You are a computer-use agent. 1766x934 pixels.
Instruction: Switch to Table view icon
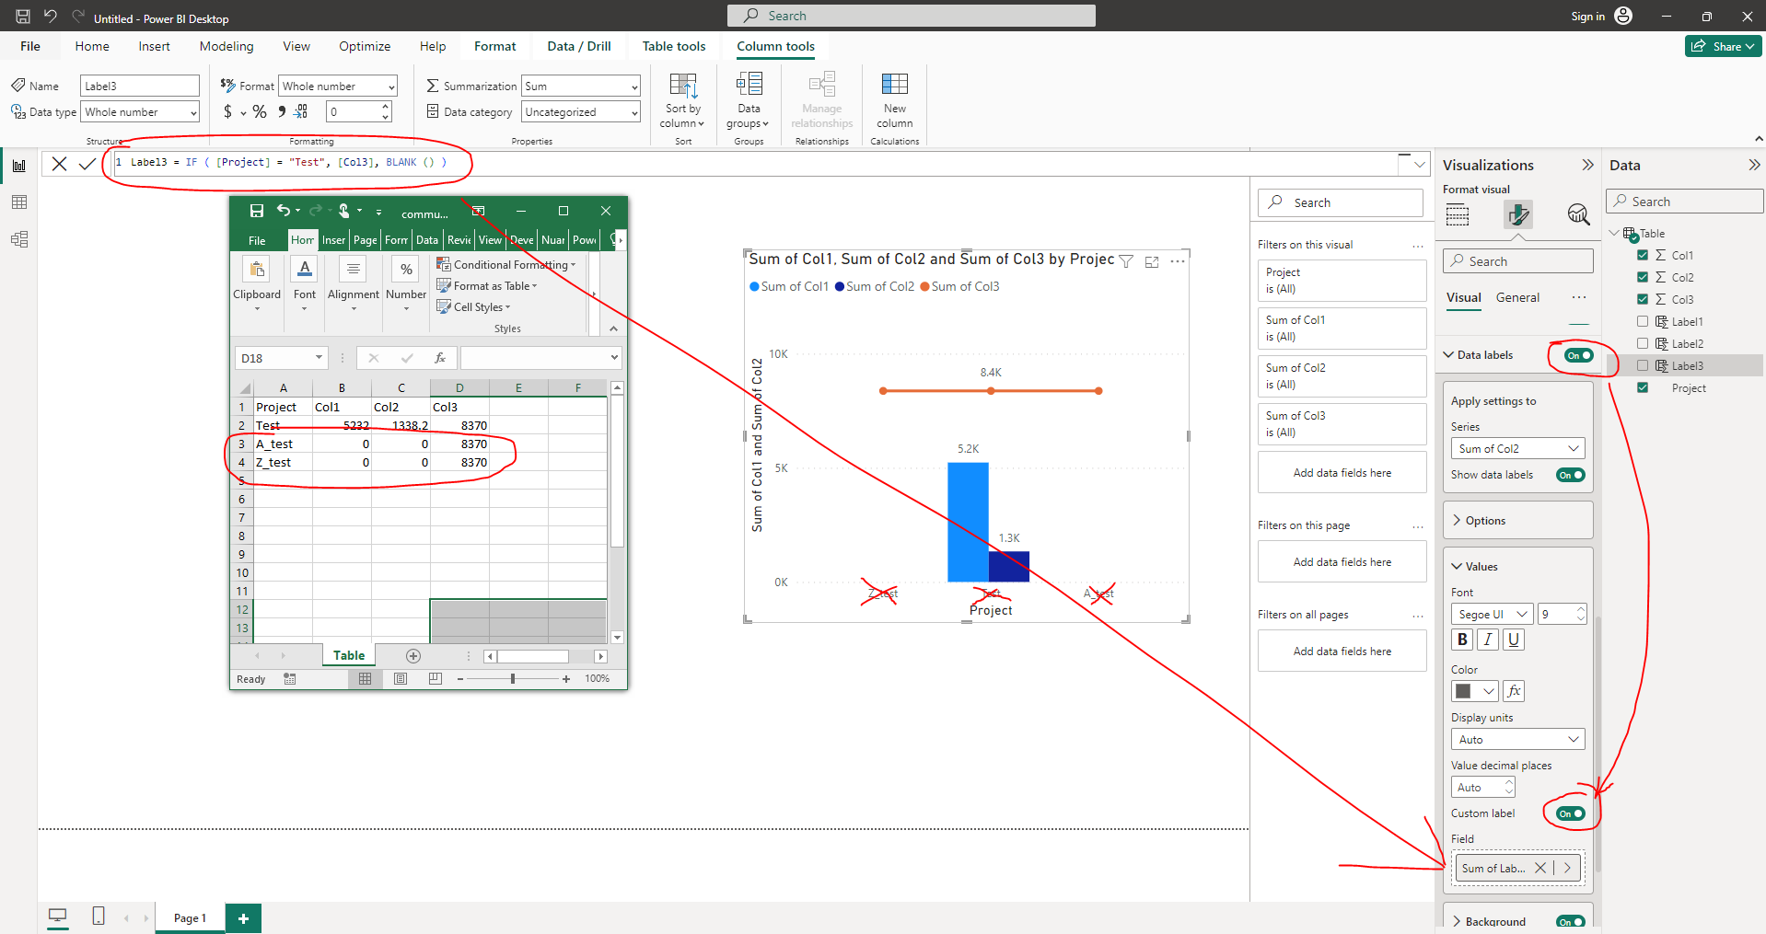click(x=19, y=202)
